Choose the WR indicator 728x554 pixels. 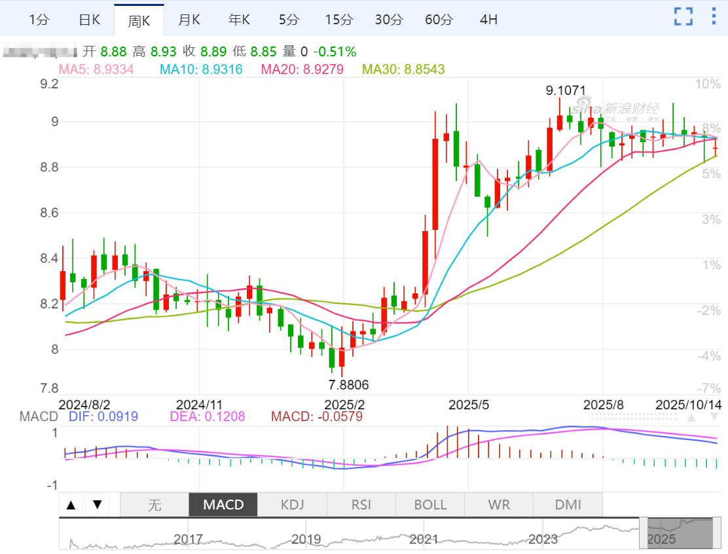click(499, 505)
